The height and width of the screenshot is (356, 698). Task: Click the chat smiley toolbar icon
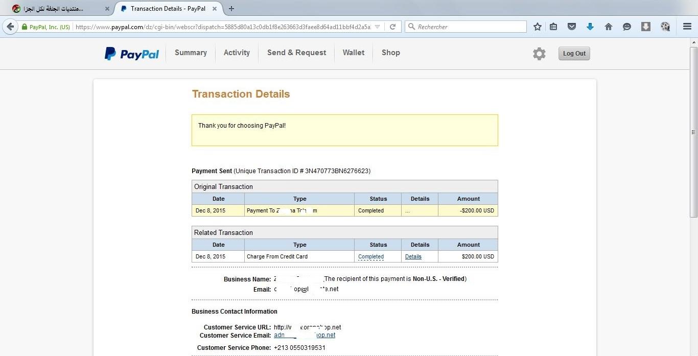click(627, 27)
